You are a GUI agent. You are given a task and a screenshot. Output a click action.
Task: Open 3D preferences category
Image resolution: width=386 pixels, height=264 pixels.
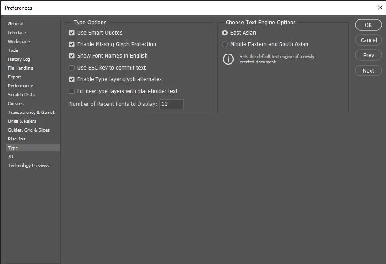33,156
